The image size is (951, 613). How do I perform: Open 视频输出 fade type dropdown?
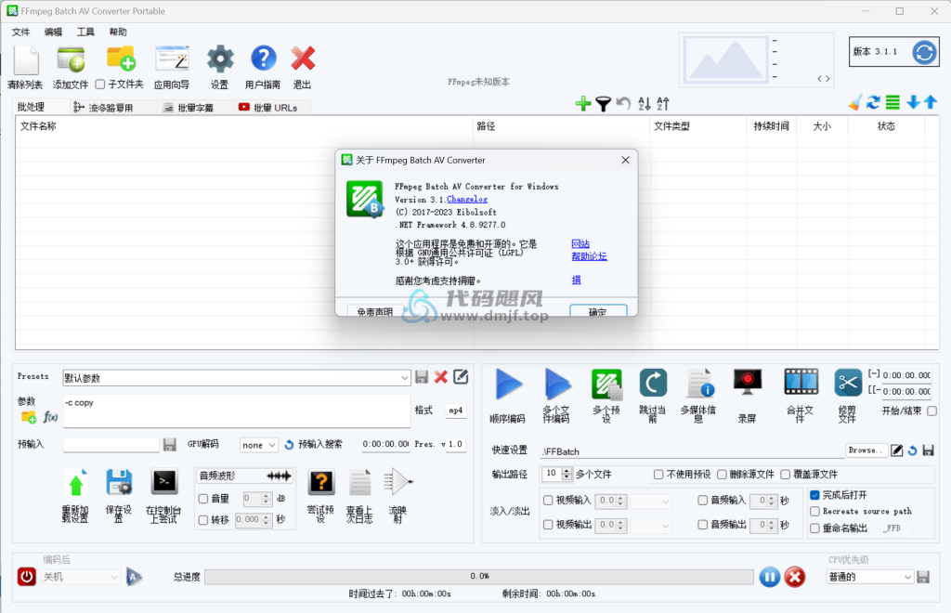(x=651, y=525)
